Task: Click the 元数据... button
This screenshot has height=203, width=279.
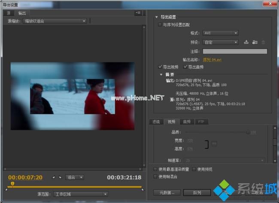Action: click(x=167, y=193)
